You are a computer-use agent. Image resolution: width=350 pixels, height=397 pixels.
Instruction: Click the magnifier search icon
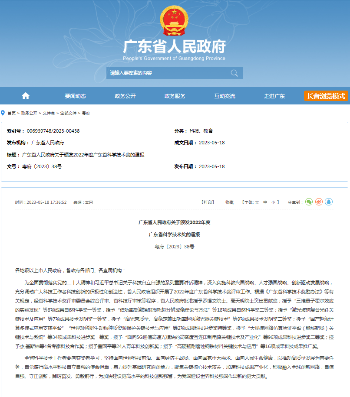tap(234, 73)
